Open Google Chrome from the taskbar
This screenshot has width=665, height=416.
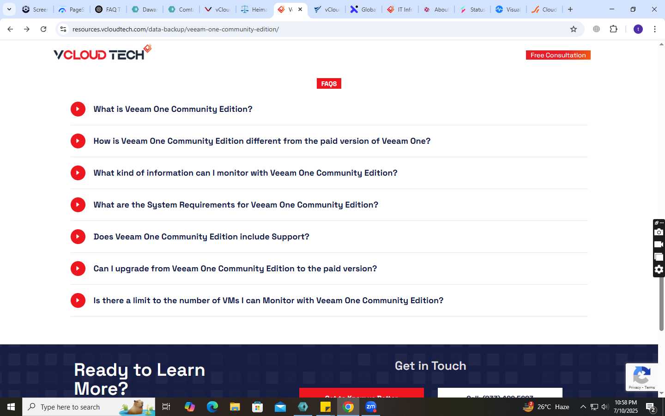[x=348, y=407]
